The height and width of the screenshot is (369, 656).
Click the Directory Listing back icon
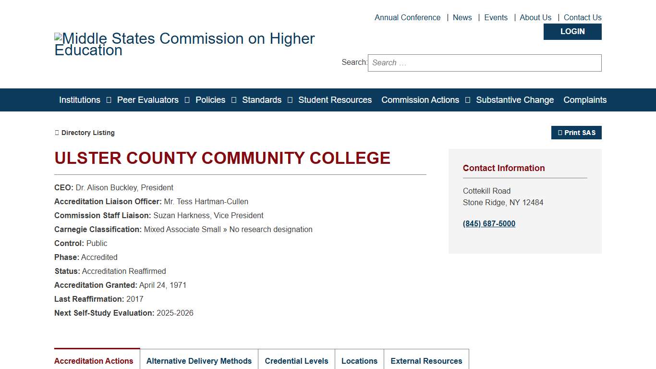pos(57,133)
